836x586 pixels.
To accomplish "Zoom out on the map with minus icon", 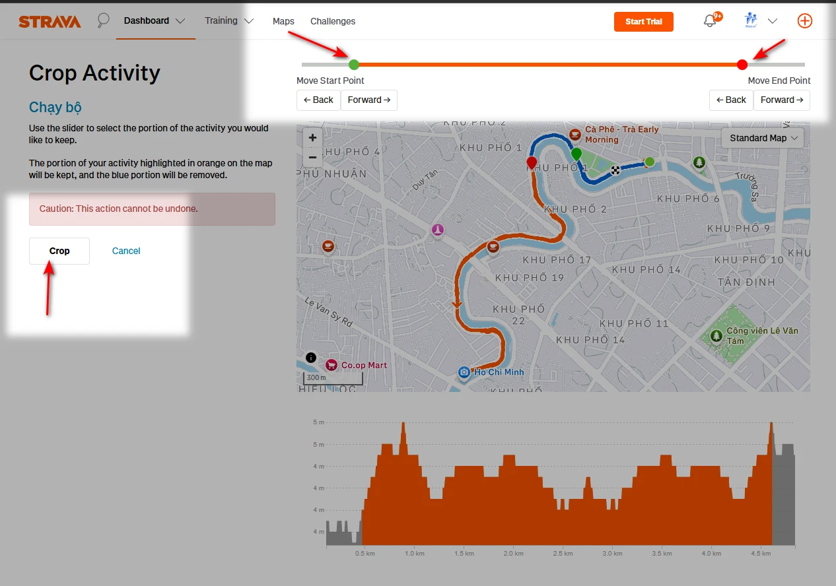I will pyautogui.click(x=312, y=158).
